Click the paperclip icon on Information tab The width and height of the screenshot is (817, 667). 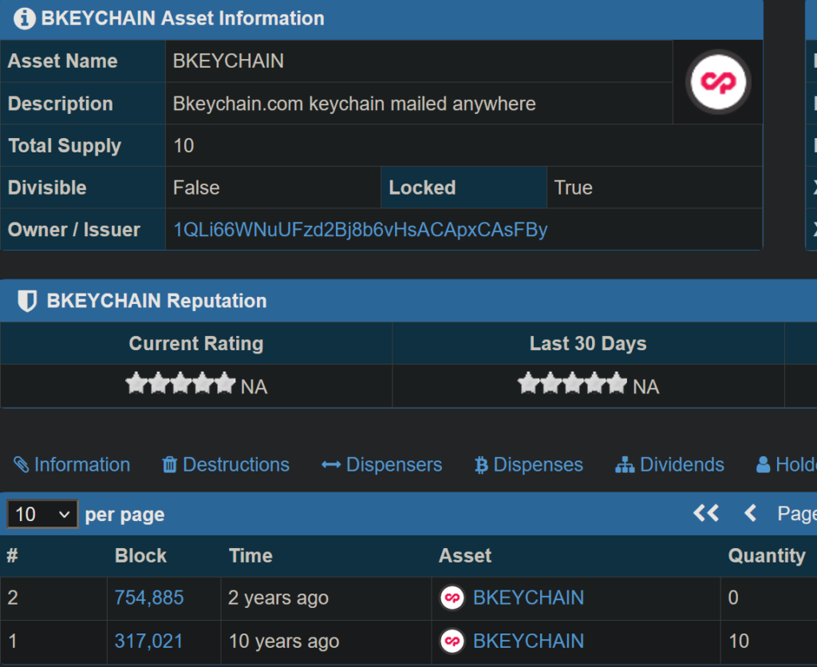[22, 464]
